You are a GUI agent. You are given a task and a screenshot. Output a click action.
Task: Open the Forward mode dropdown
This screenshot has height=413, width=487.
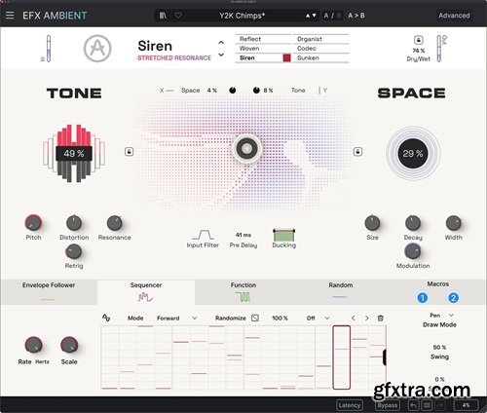(176, 319)
